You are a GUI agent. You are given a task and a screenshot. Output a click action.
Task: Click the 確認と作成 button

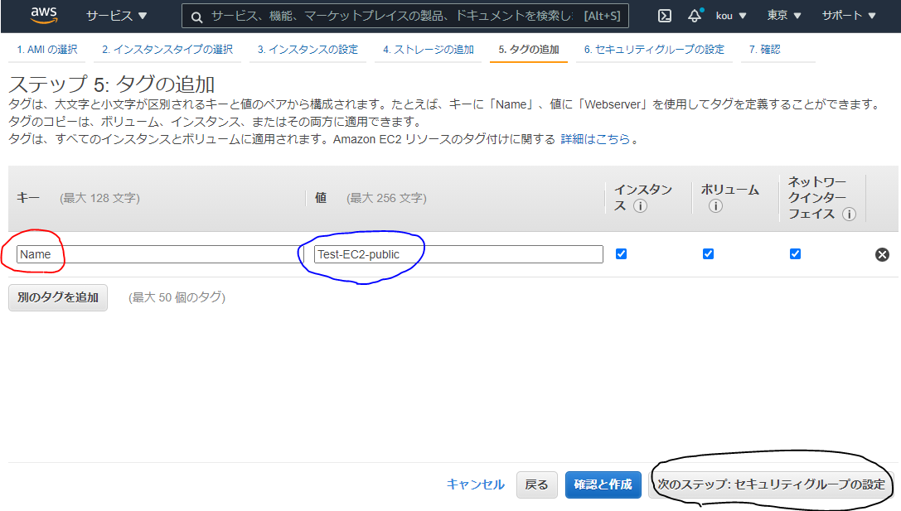point(603,484)
